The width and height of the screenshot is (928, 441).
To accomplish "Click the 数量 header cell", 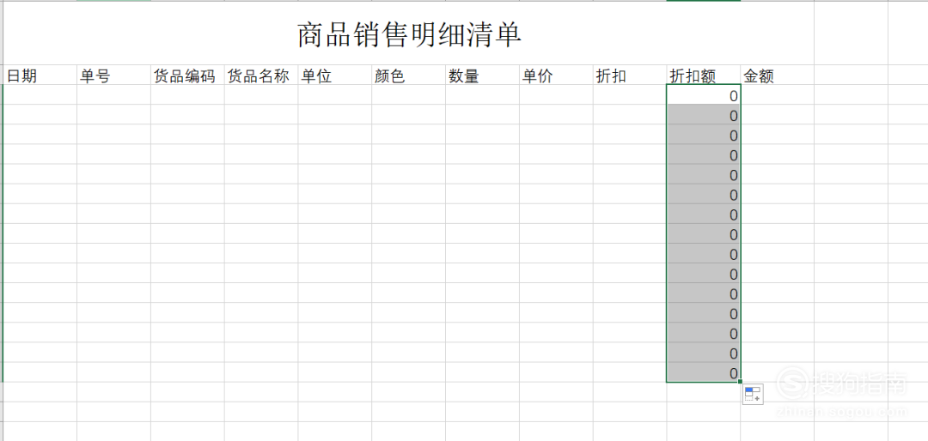I will [x=482, y=76].
